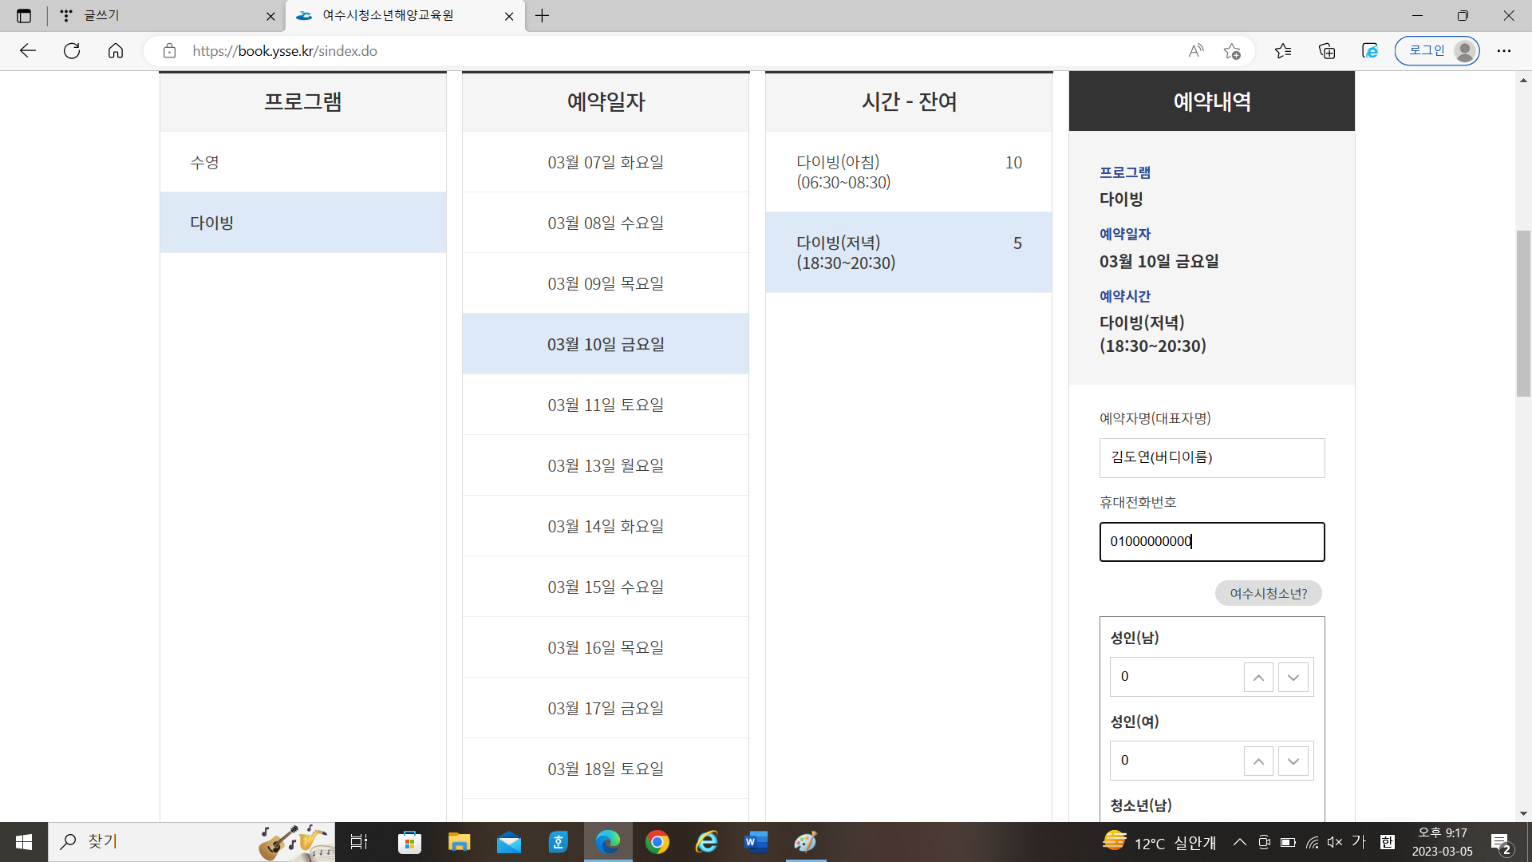The height and width of the screenshot is (862, 1532).
Task: Open the browser home page
Action: coord(116,51)
